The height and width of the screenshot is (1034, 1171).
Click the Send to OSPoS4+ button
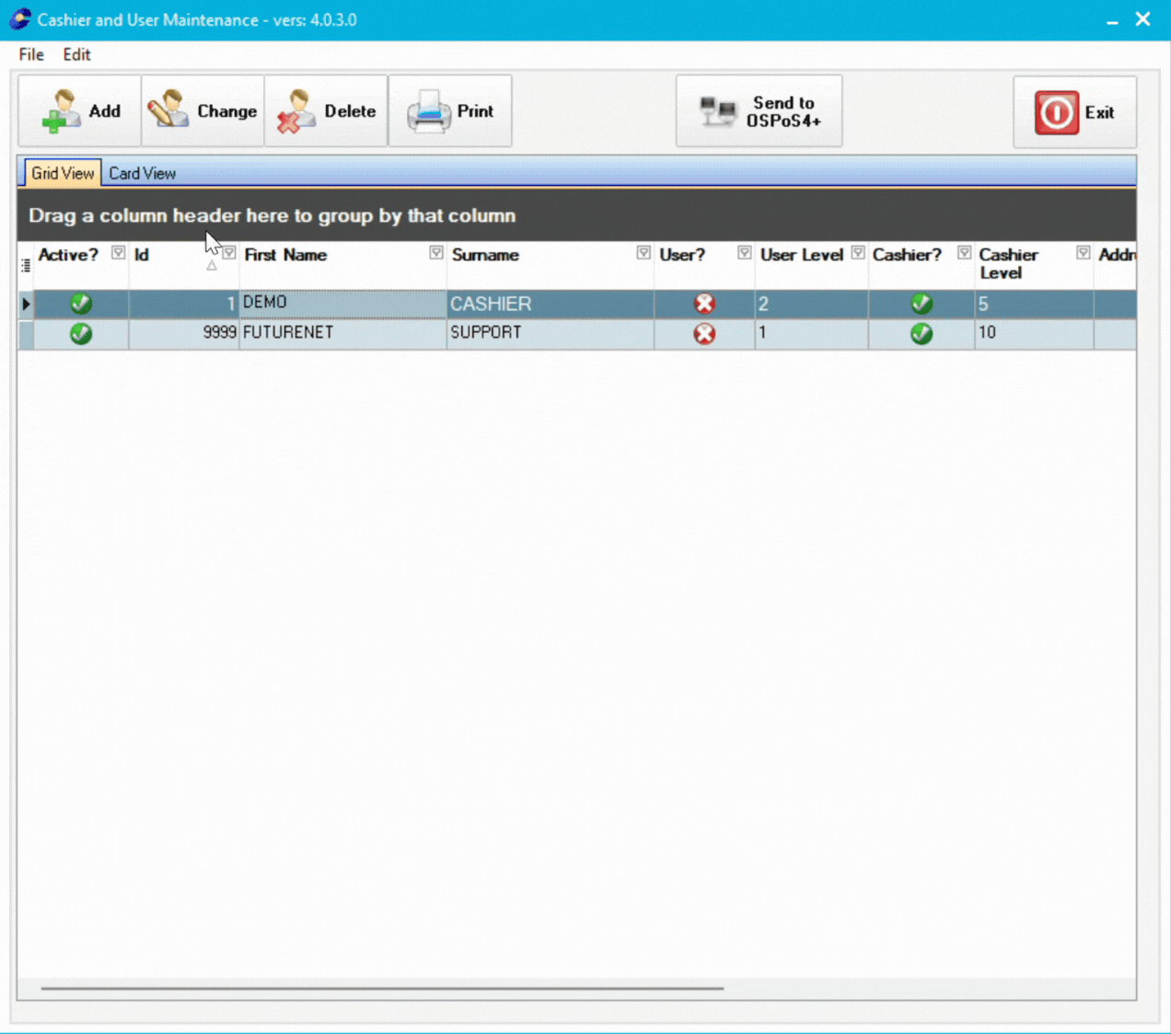(x=759, y=109)
